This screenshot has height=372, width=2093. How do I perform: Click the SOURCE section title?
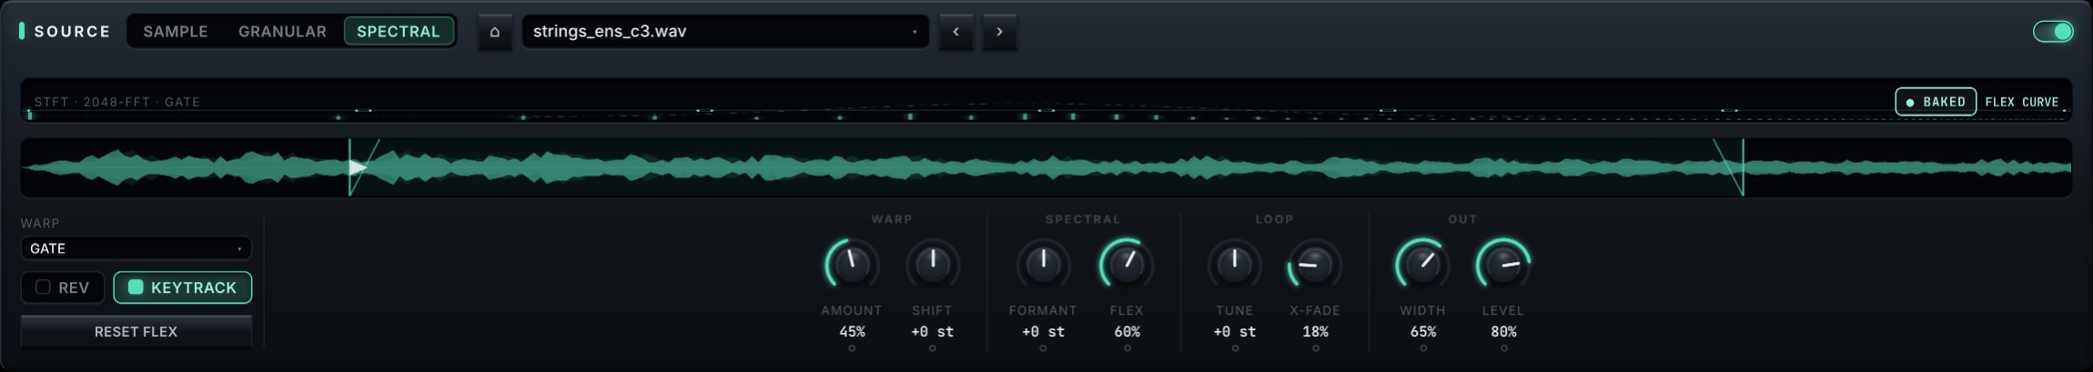click(72, 32)
